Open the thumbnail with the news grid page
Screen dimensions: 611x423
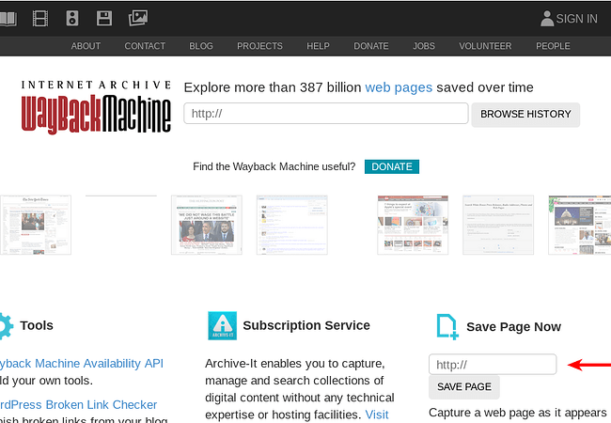click(x=413, y=225)
